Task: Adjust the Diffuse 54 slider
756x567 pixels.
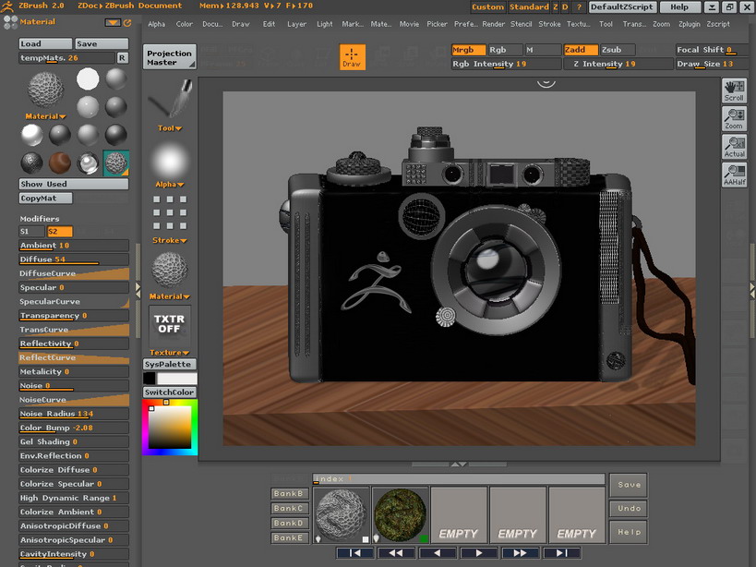Action: pos(74,259)
